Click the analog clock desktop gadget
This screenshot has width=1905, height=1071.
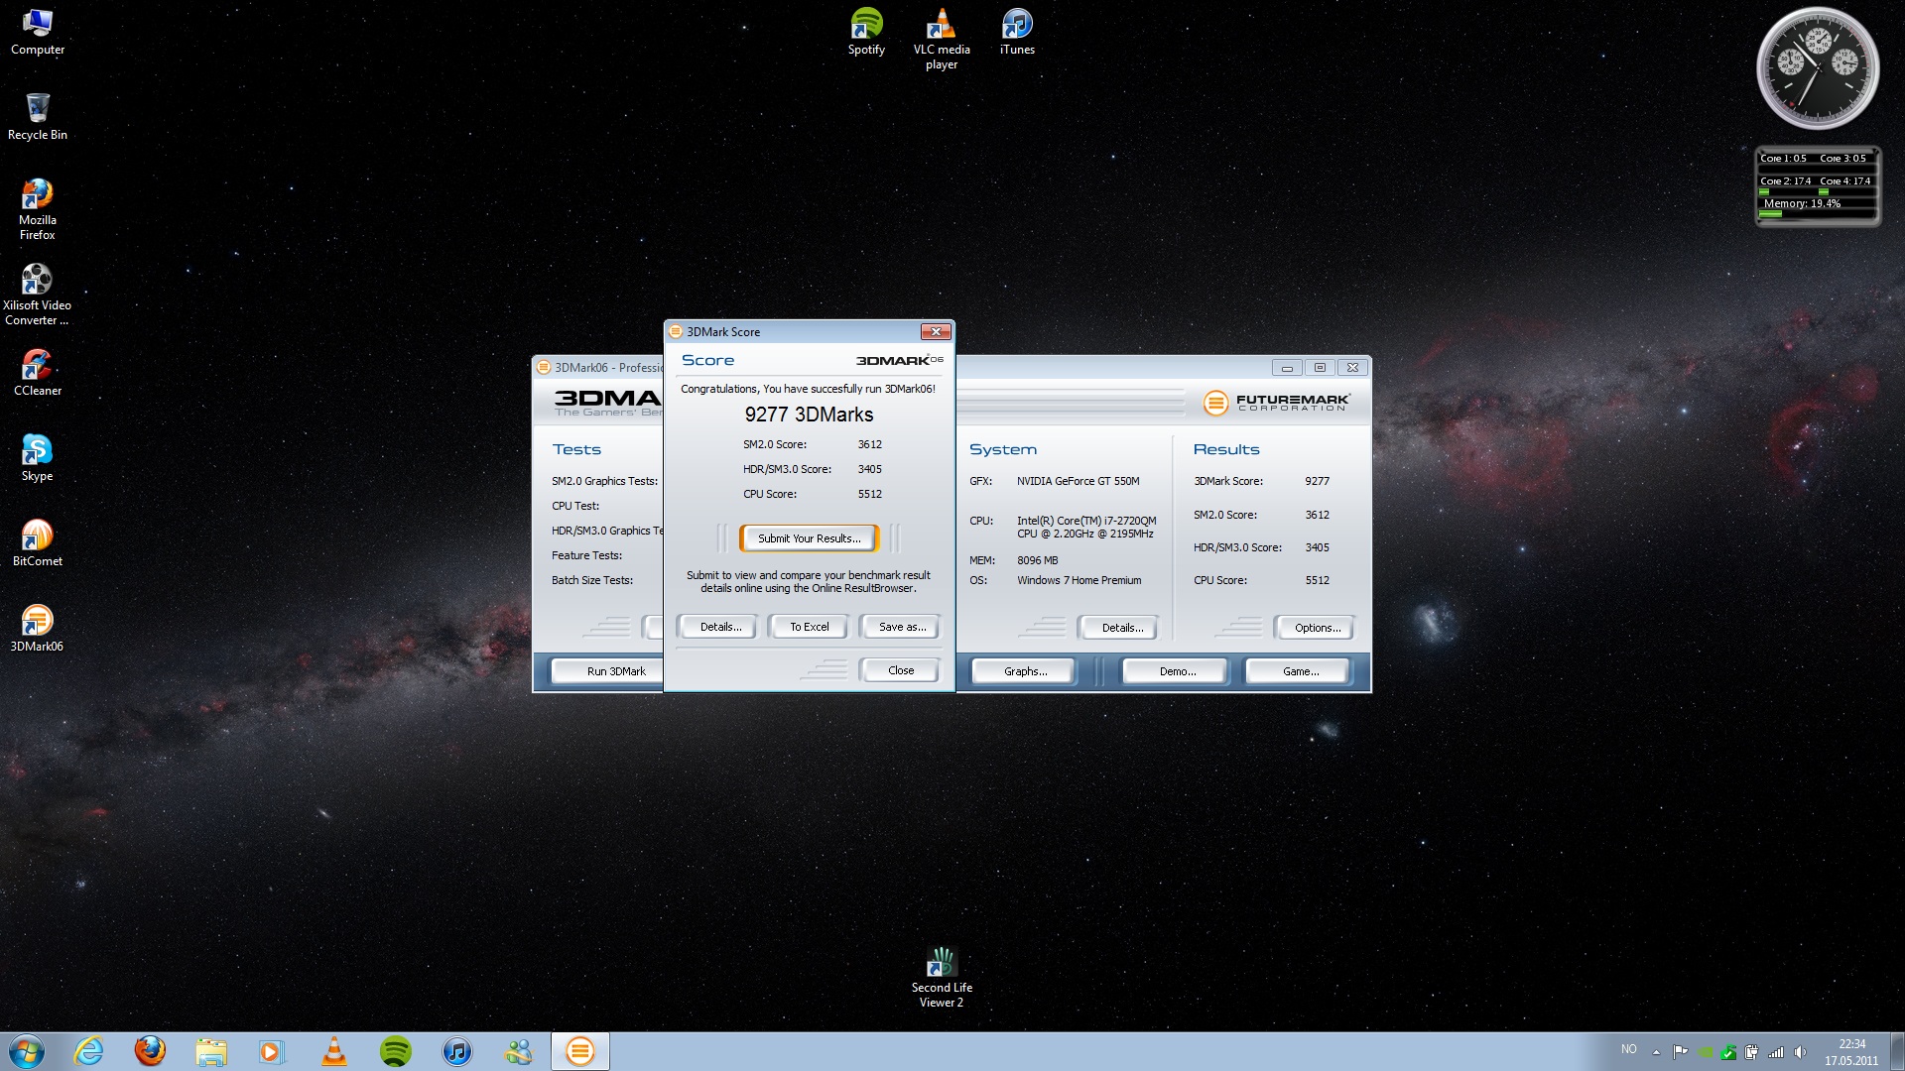click(x=1818, y=68)
